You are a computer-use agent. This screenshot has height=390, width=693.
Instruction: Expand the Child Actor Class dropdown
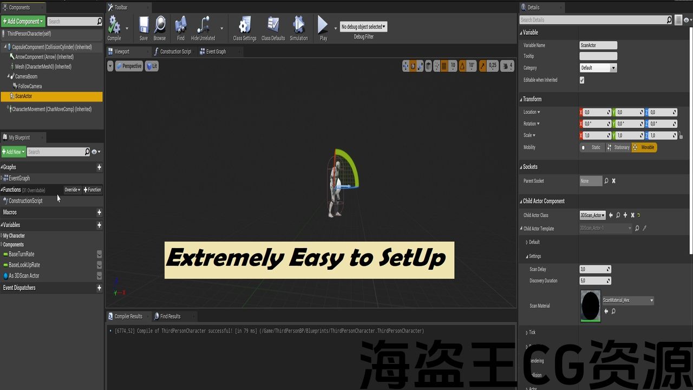click(x=592, y=216)
